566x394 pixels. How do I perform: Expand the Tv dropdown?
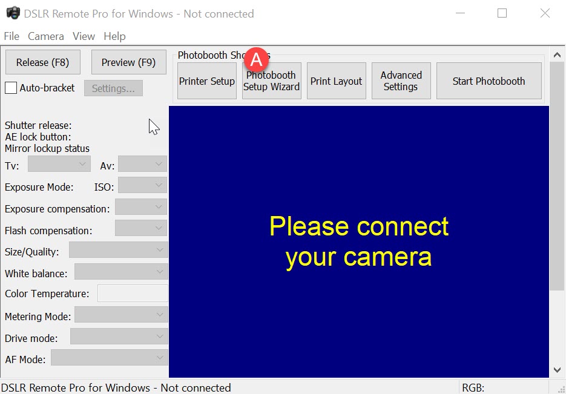click(59, 164)
